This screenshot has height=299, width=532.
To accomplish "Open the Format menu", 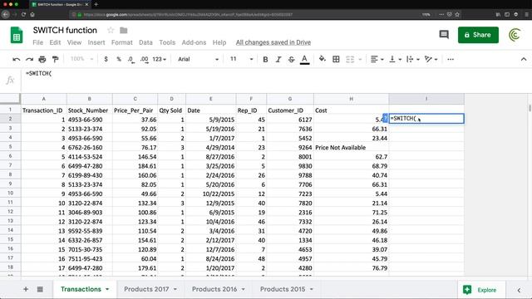I will click(122, 42).
